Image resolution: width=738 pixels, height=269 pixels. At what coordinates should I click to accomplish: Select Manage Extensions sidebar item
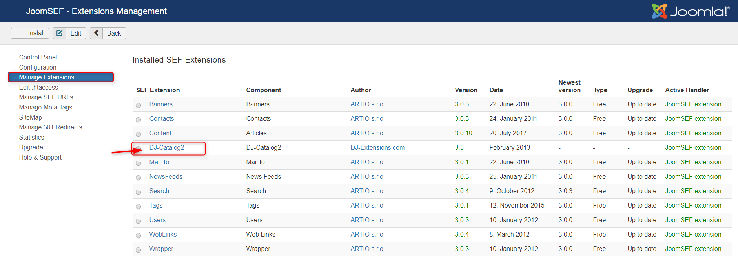click(61, 77)
